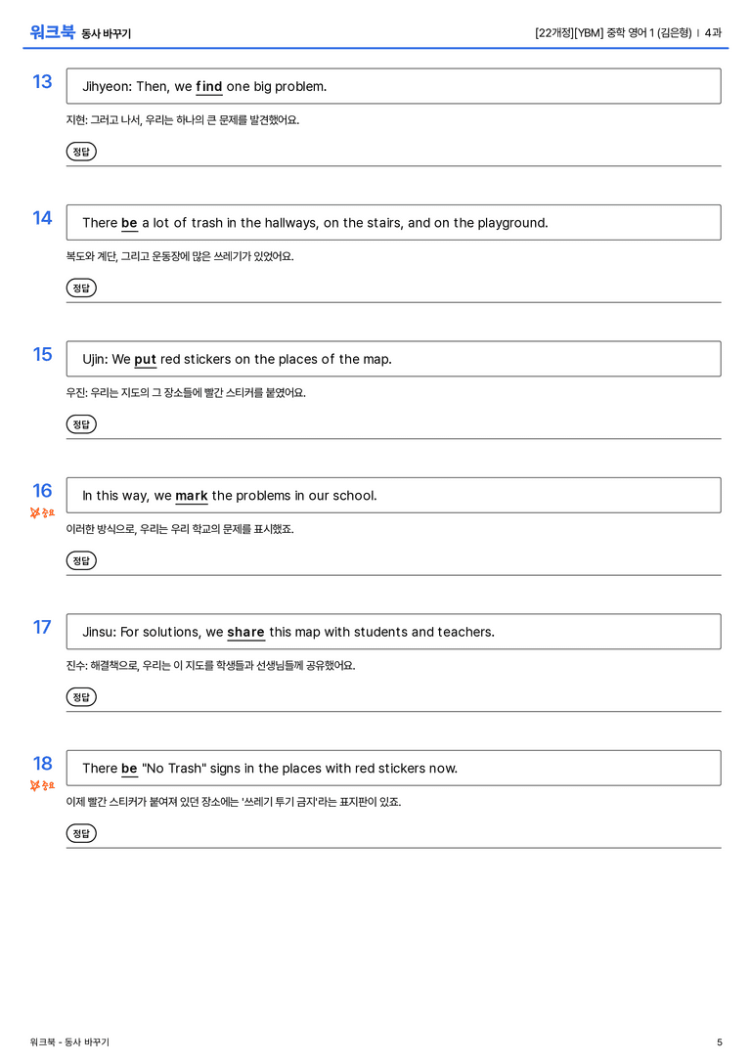
Task: Click the 정답 badge under question 13
Action: coord(81,152)
